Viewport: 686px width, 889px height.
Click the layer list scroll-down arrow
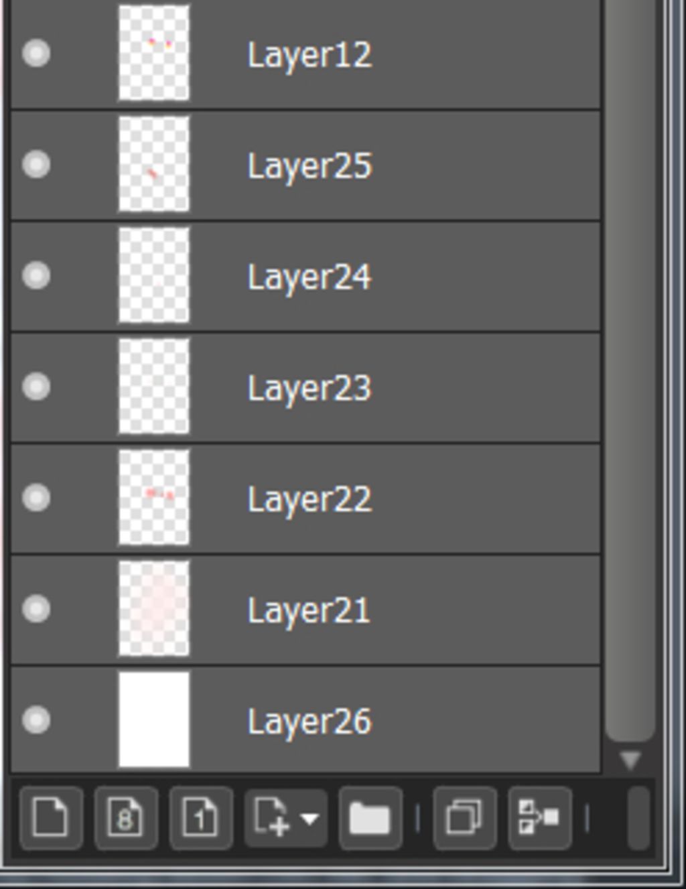[x=630, y=760]
